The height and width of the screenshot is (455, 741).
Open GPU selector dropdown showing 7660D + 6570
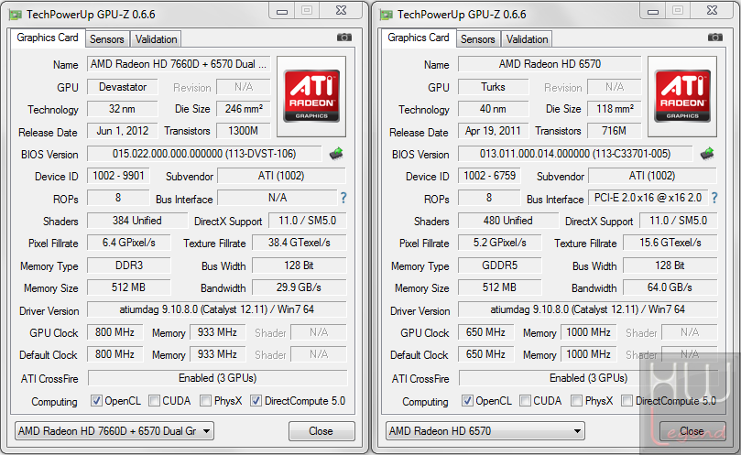(x=114, y=431)
